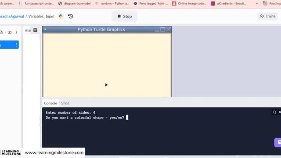Image resolution: width=281 pixels, height=158 pixels.
Task: Switch to the Console tab
Action: 50,103
